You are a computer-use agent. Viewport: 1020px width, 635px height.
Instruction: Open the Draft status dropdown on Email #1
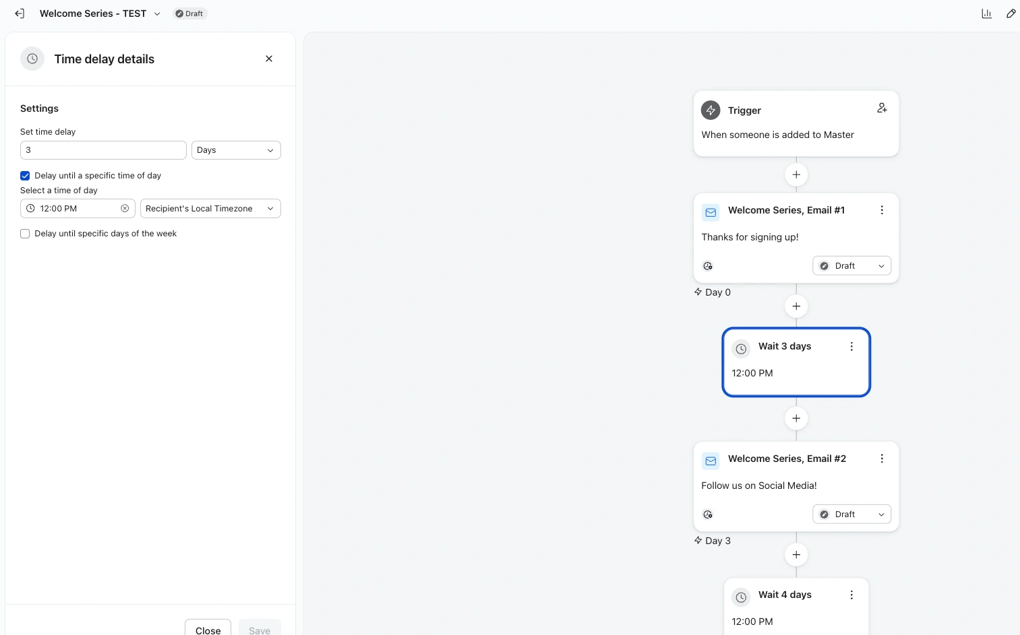click(x=851, y=266)
